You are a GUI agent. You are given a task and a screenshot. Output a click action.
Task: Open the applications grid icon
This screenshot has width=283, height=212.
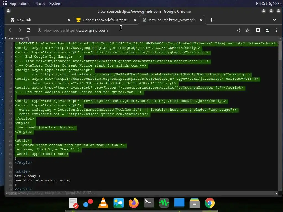coord(5,3)
